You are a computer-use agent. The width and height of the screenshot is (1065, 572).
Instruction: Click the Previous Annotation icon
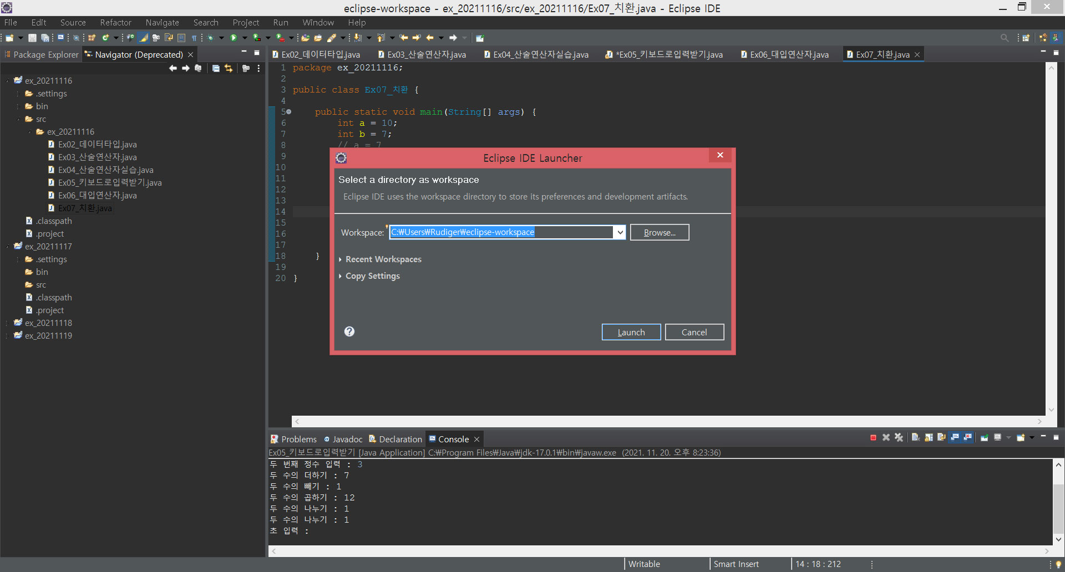[x=381, y=38]
